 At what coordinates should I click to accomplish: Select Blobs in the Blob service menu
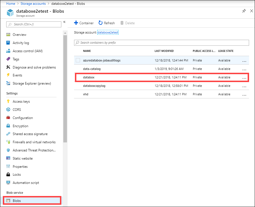(x=17, y=201)
